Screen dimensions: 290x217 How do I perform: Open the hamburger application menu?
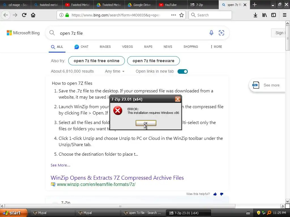point(285,15)
